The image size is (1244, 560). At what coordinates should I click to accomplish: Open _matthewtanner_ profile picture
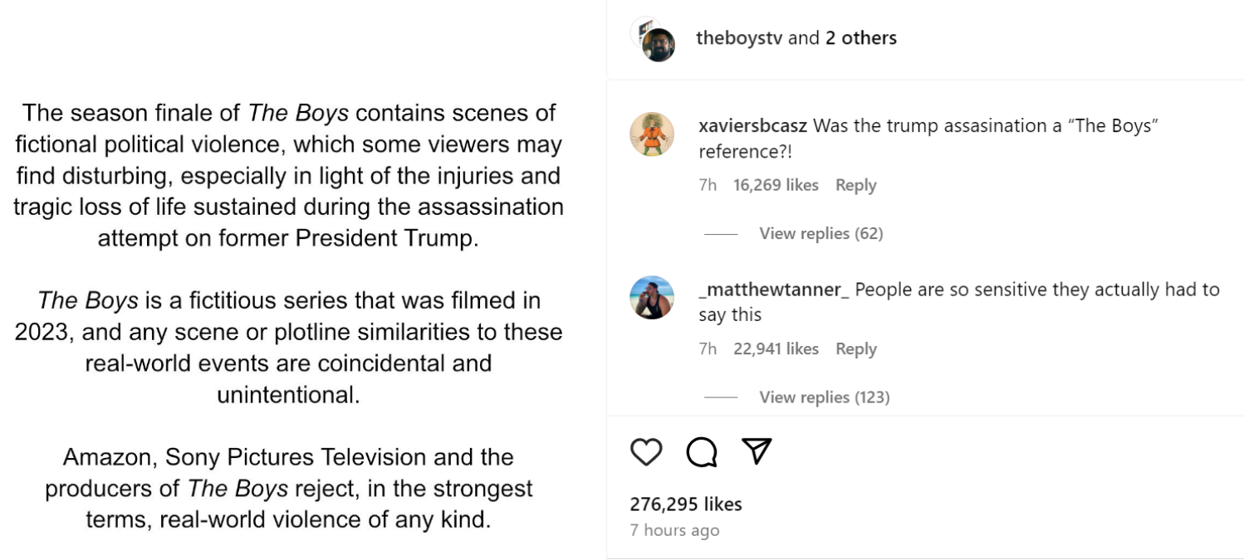[x=652, y=298]
